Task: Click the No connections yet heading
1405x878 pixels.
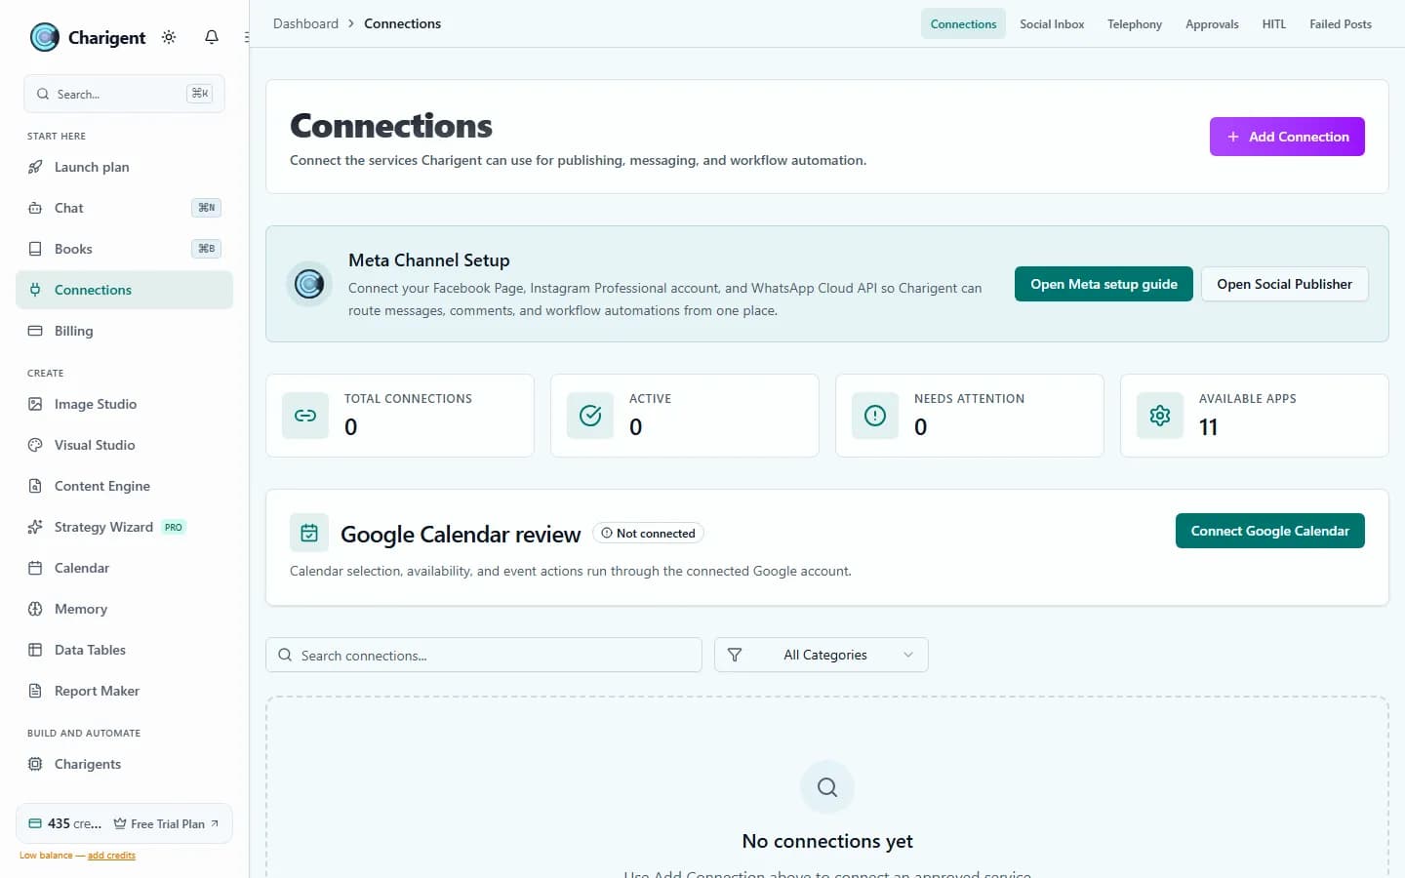Action: click(x=827, y=841)
